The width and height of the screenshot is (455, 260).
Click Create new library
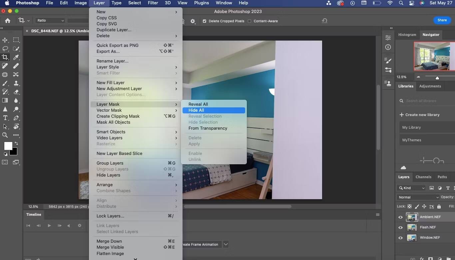pos(420,115)
